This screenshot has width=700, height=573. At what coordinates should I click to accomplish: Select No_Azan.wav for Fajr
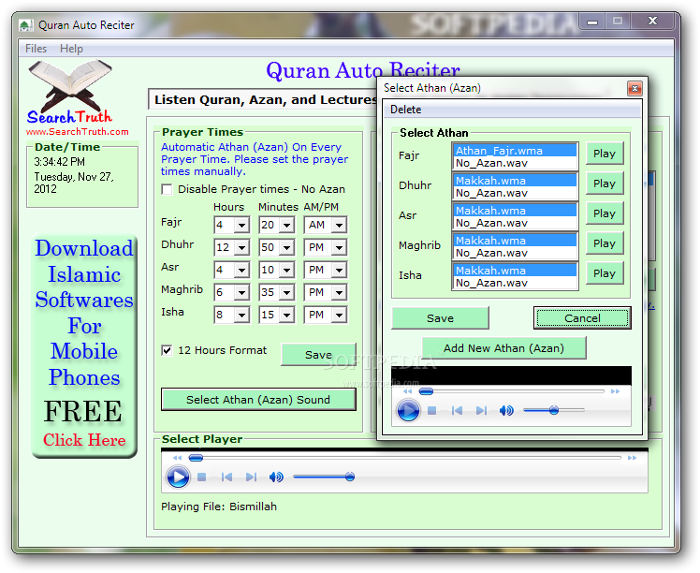(516, 163)
